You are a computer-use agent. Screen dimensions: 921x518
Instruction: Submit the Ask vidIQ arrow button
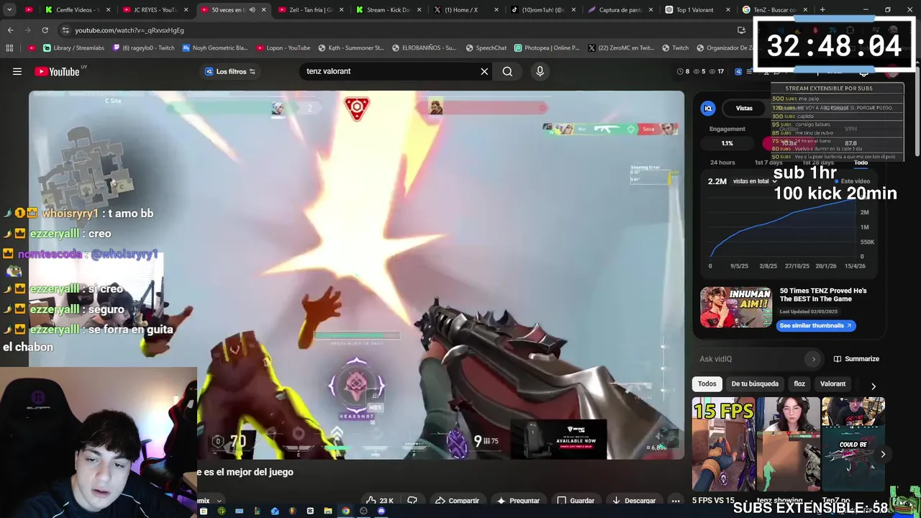coord(814,359)
